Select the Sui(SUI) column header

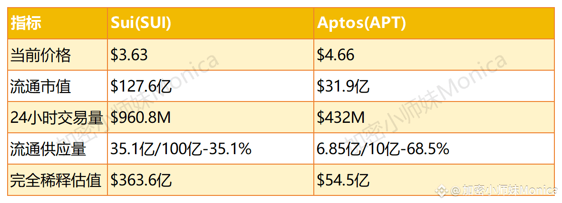coord(210,23)
